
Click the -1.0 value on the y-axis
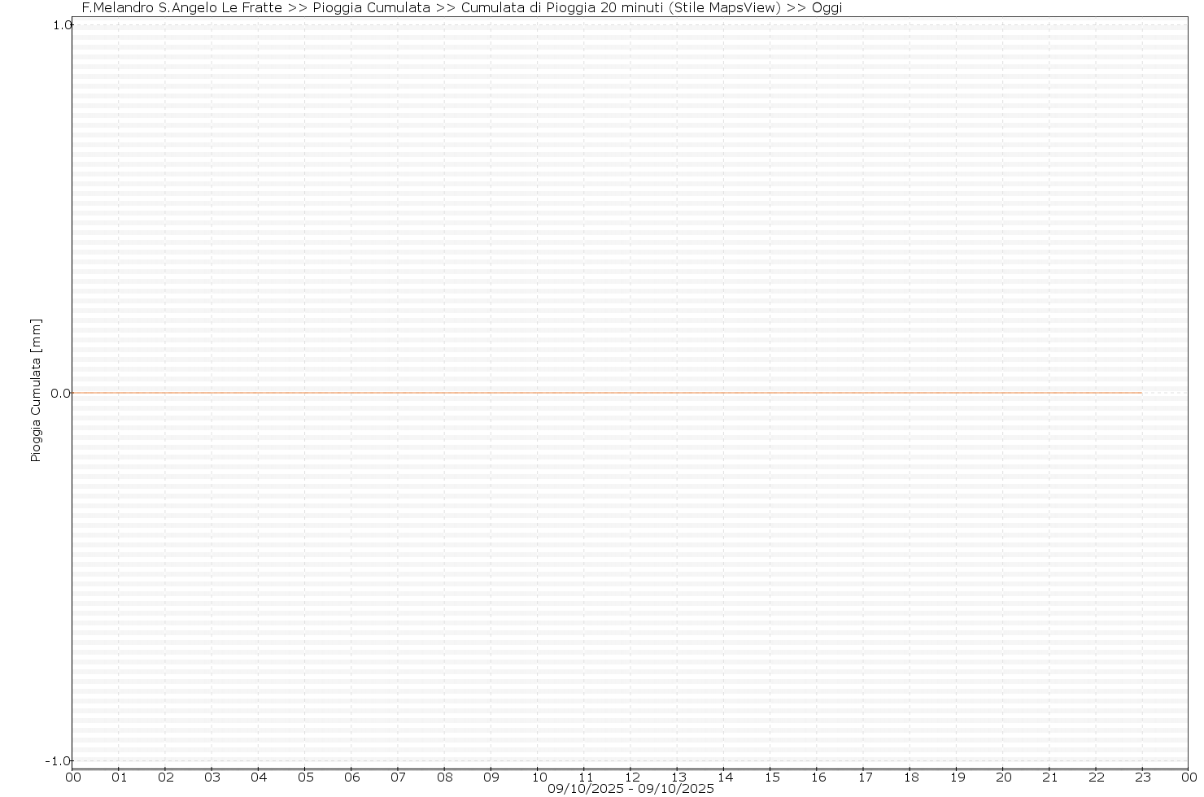coord(59,761)
